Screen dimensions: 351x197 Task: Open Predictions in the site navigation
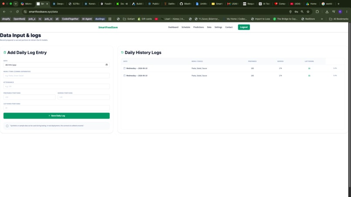[199, 27]
